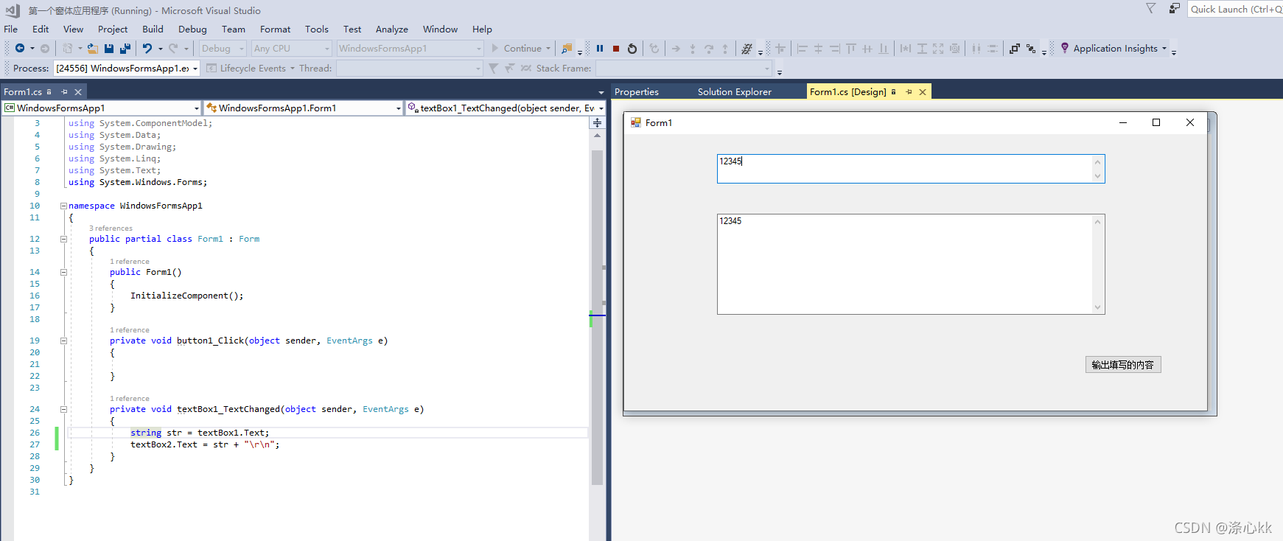
Task: Open the Send Feedback icon
Action: tap(1174, 9)
